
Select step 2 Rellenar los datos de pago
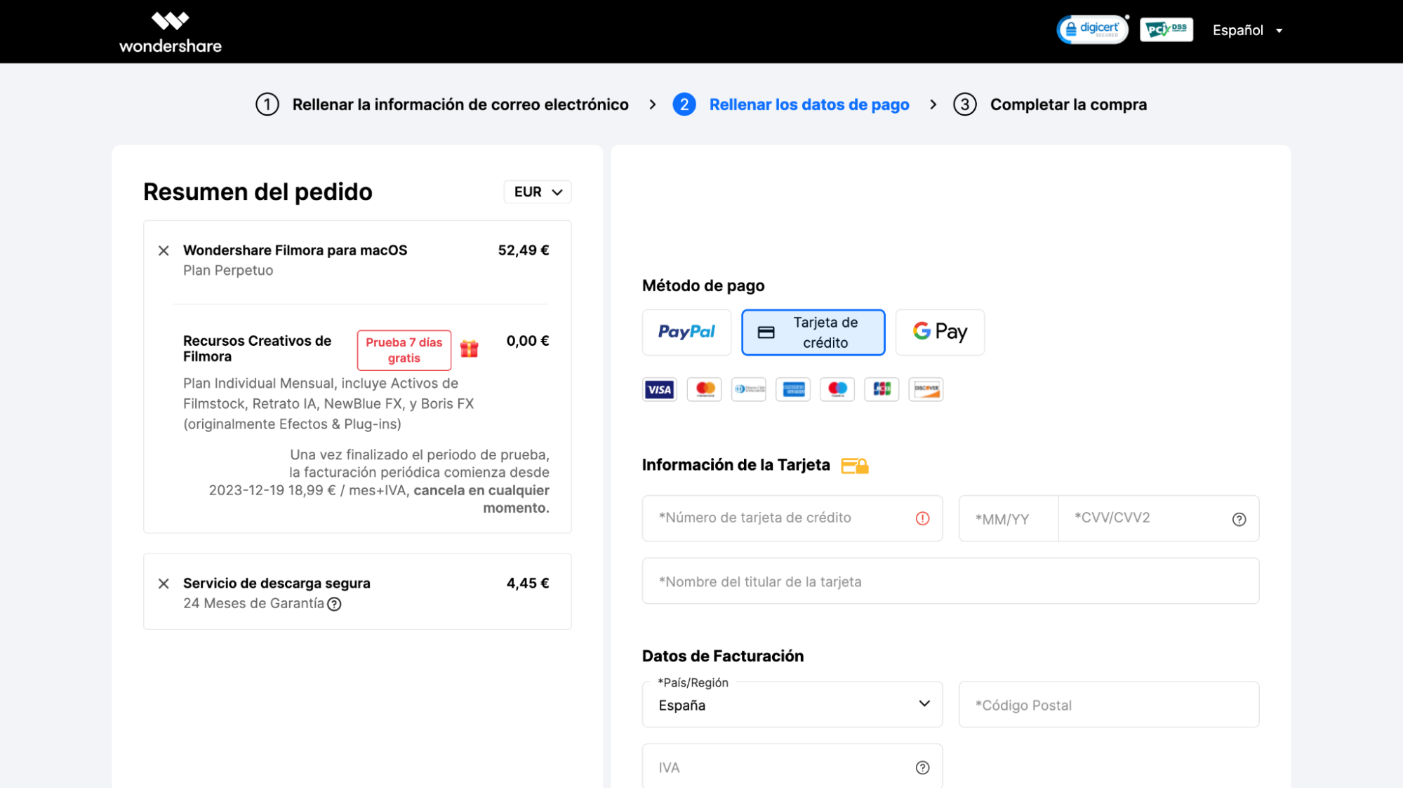click(791, 104)
